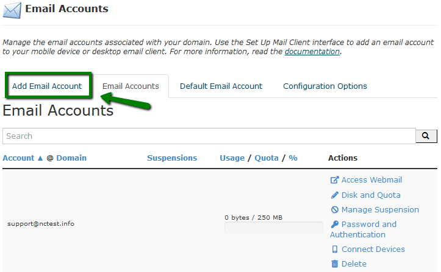The image size is (441, 272).
Task: Sort by Account column header
Action: [19, 158]
